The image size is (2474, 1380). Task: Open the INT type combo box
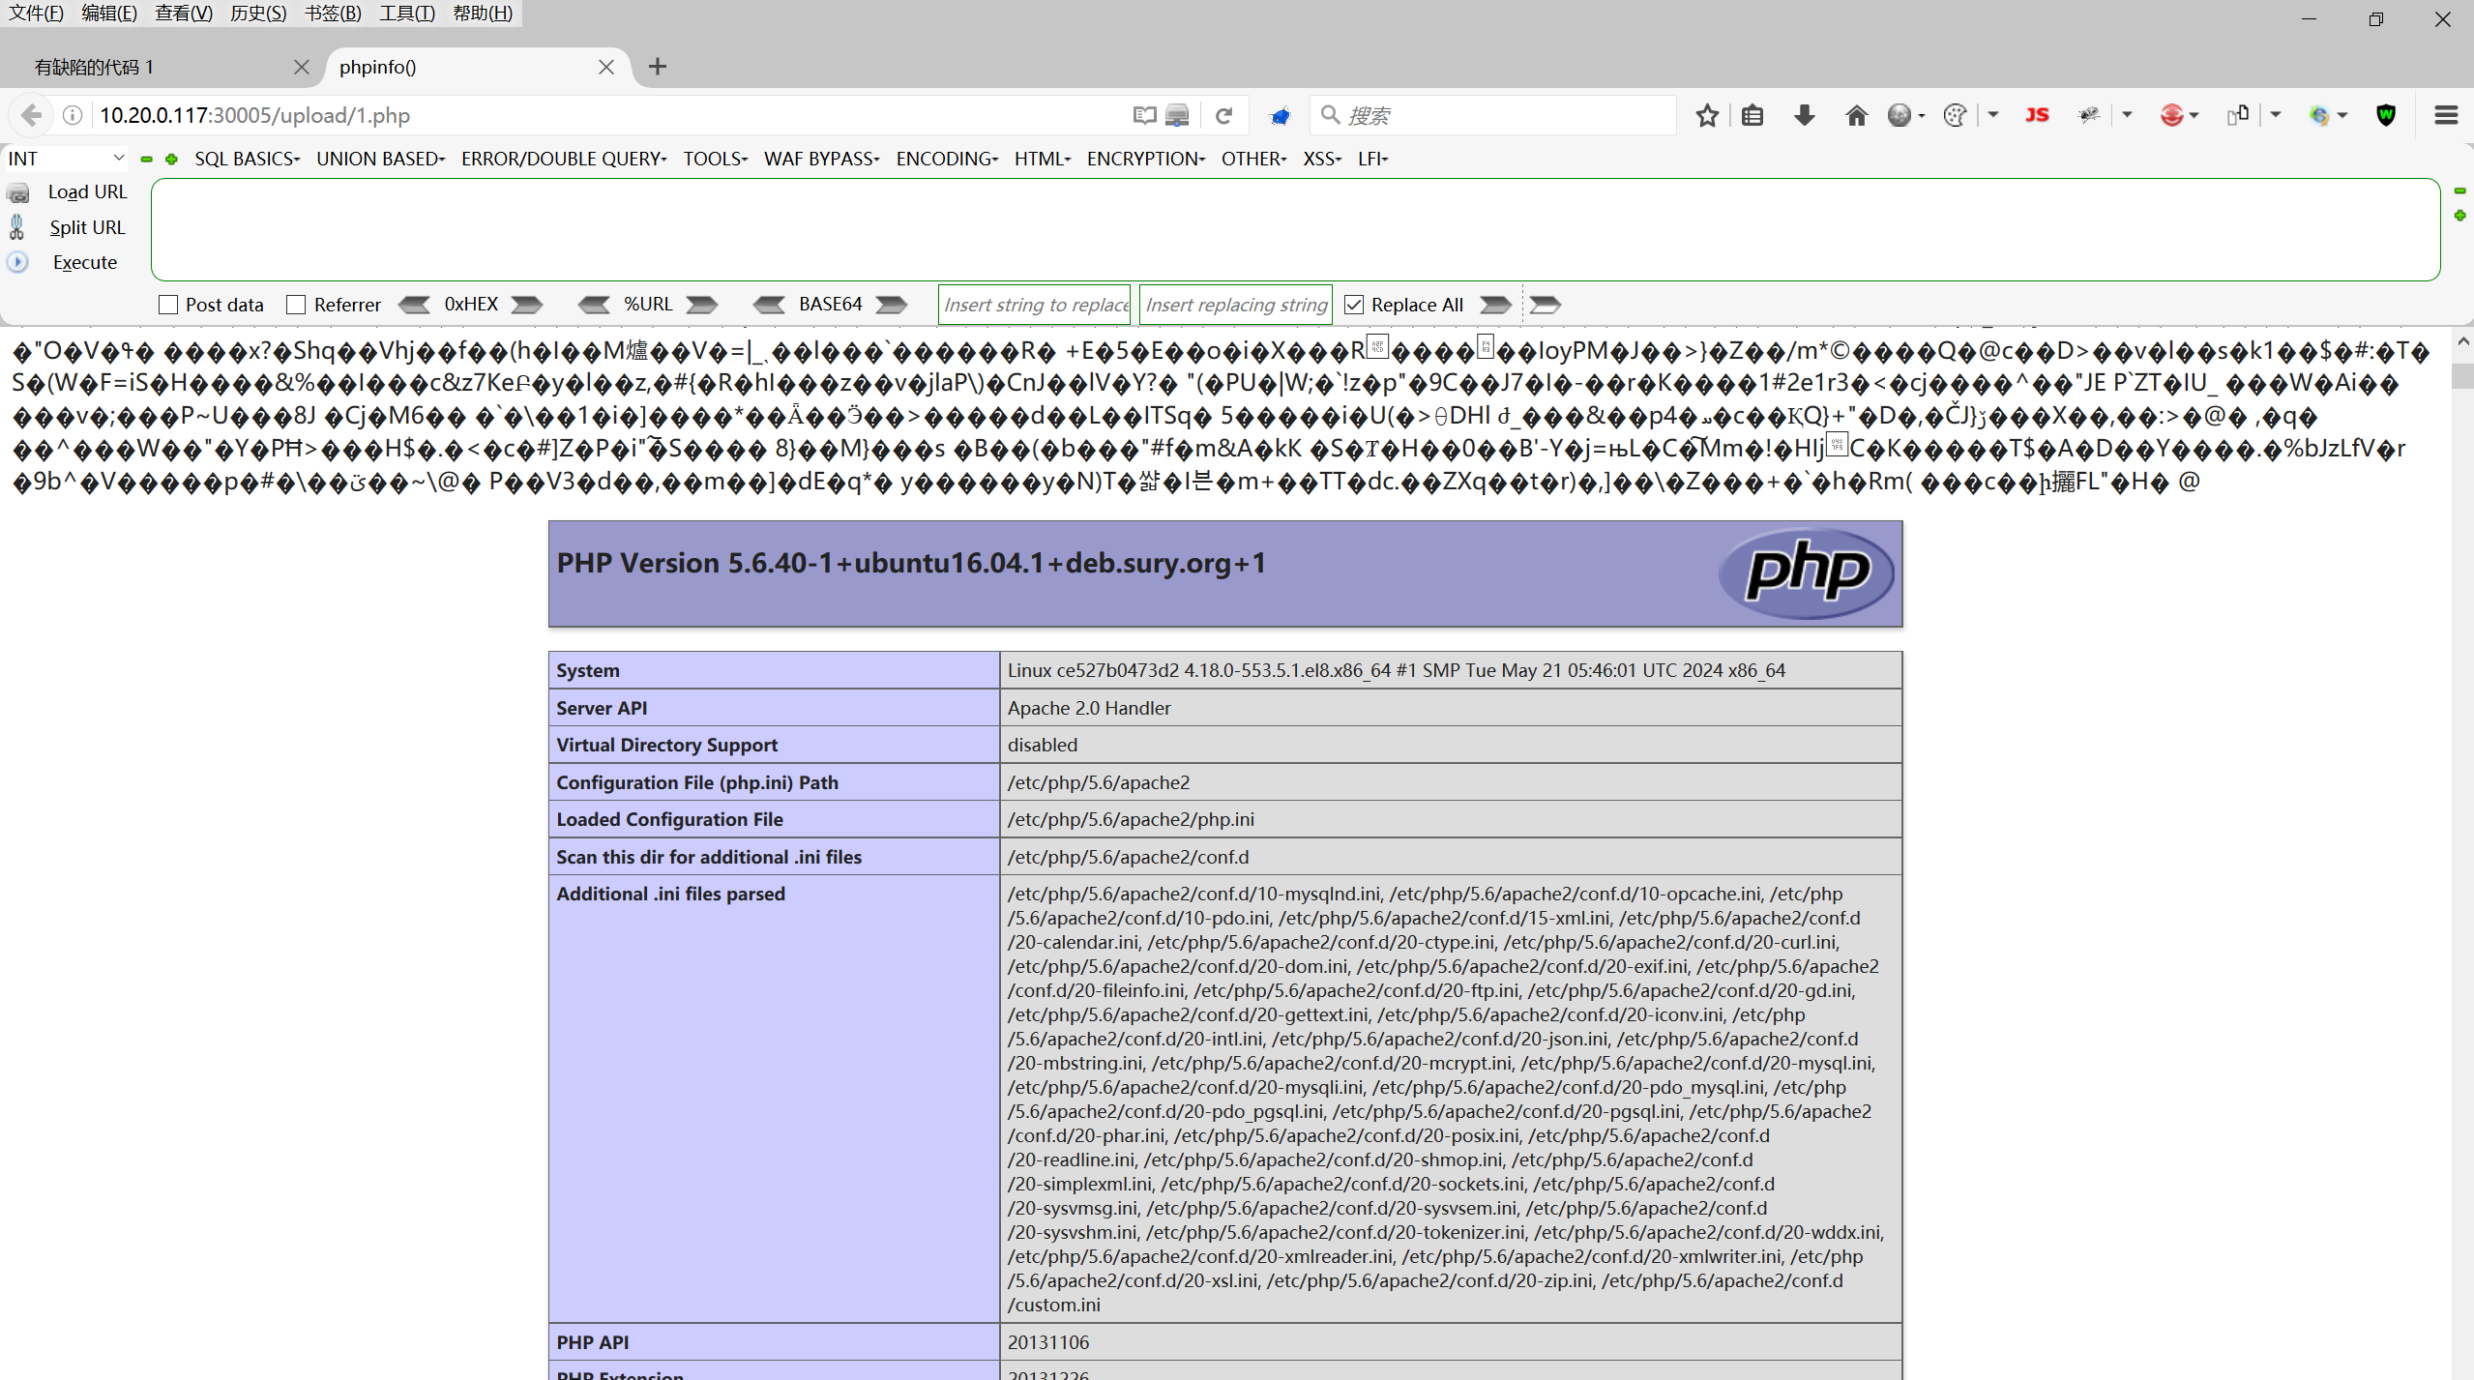coord(66,159)
